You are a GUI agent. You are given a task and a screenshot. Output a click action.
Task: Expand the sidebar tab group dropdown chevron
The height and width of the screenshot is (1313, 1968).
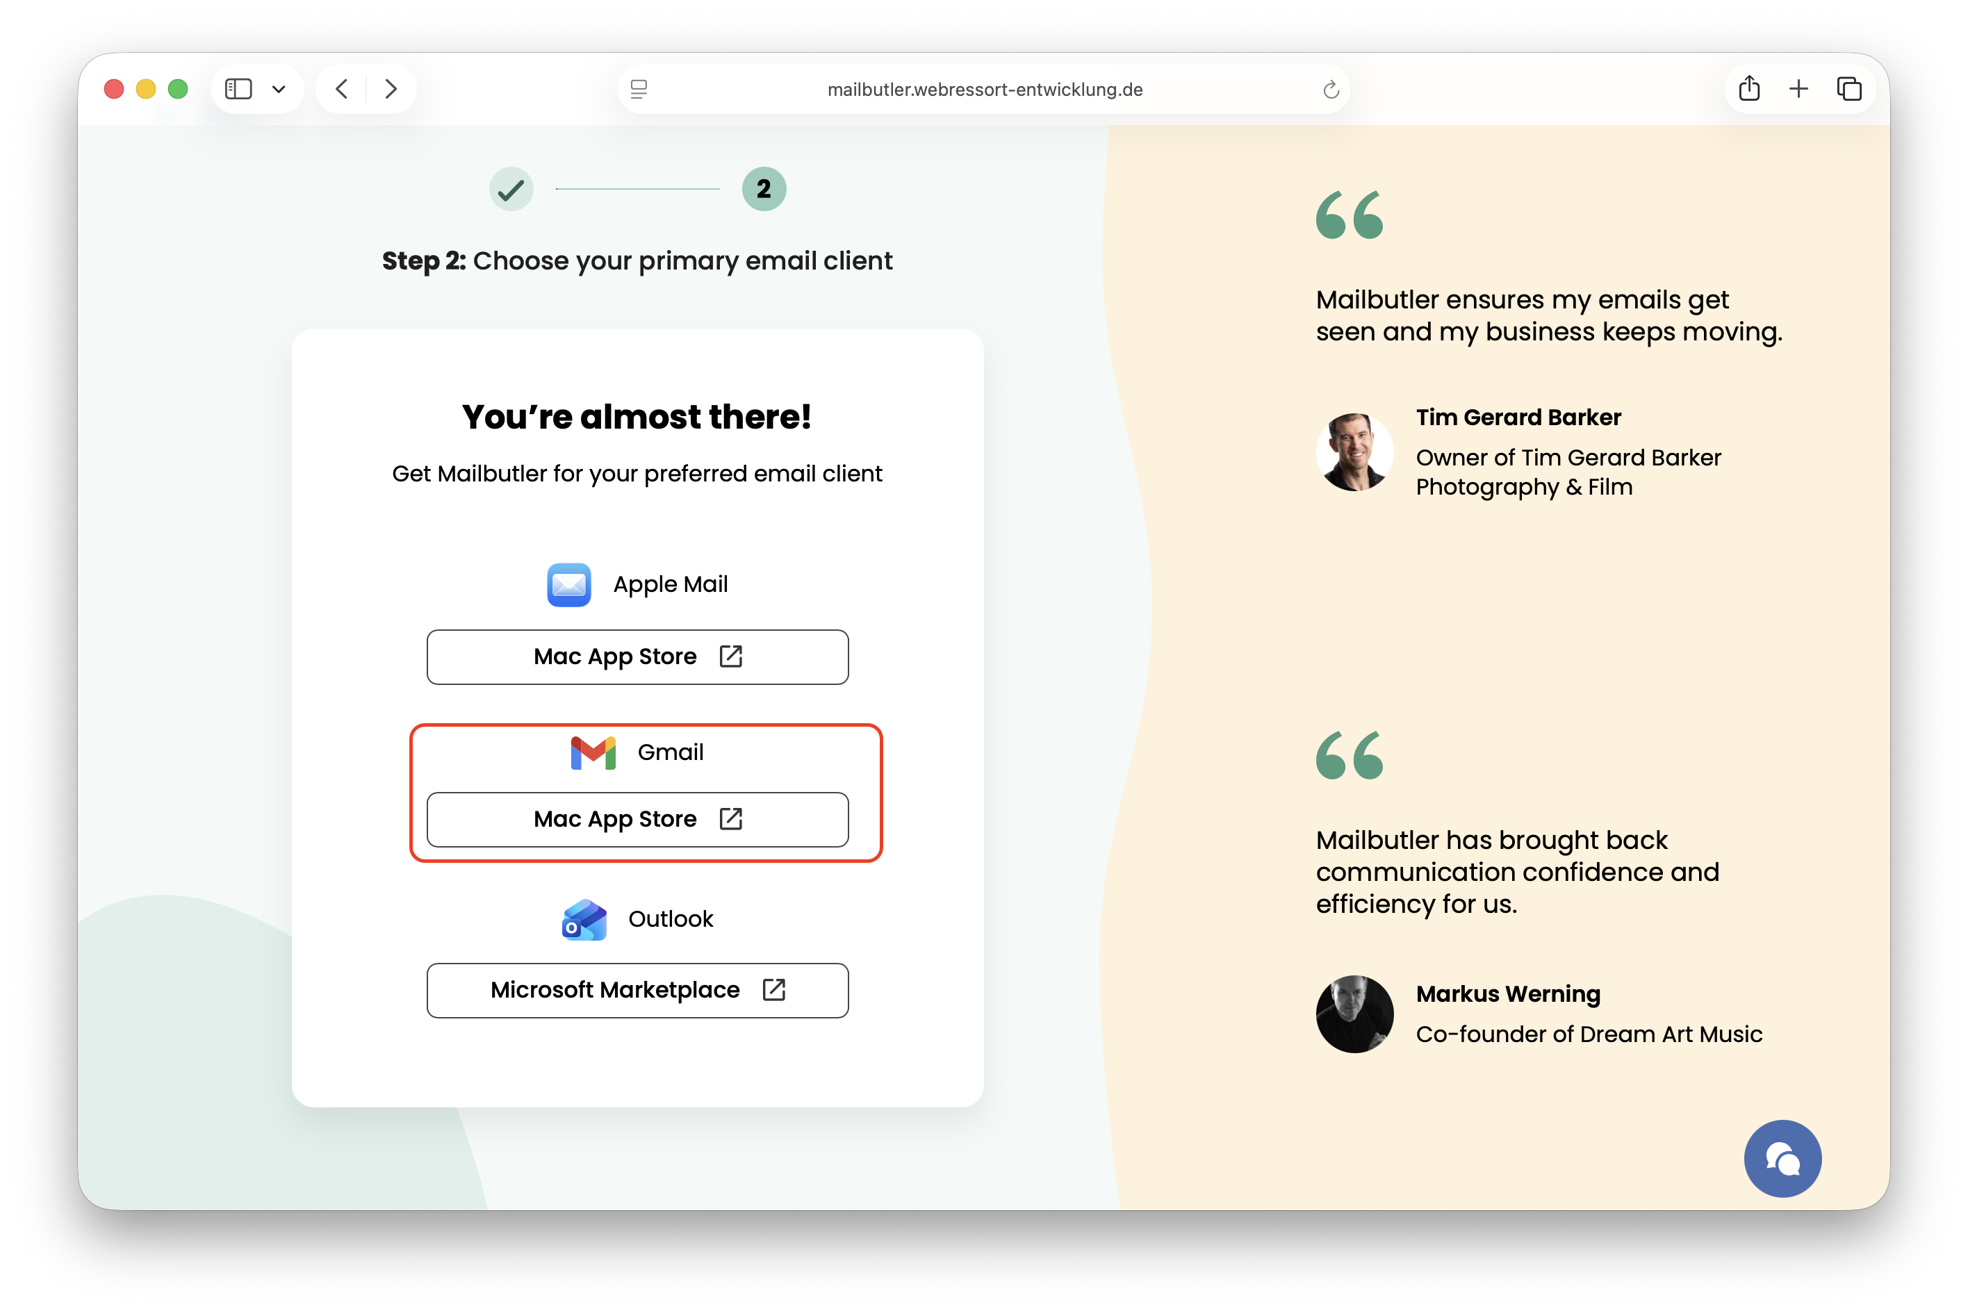(279, 89)
